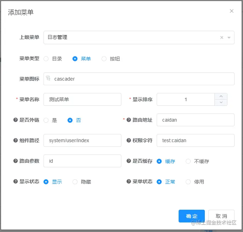
Task: Click the help icon next to 是否缓存
Action: coord(129,161)
